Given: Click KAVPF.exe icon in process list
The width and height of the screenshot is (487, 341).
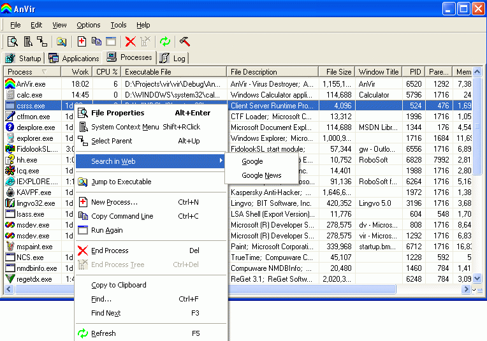Looking at the screenshot, I should pyautogui.click(x=10, y=192).
